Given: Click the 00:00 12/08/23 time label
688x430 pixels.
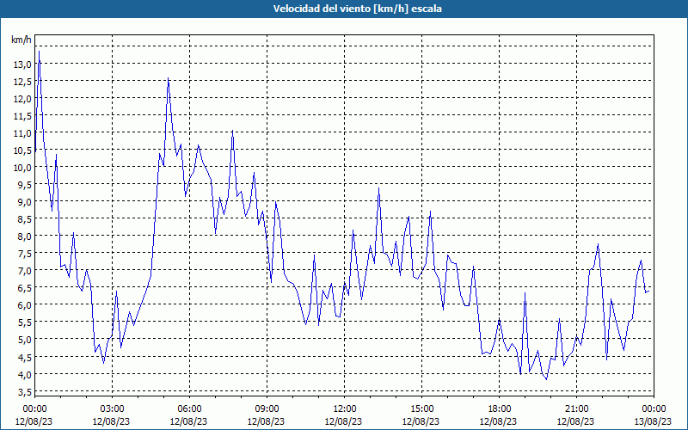Looking at the screenshot, I should 34,415.
